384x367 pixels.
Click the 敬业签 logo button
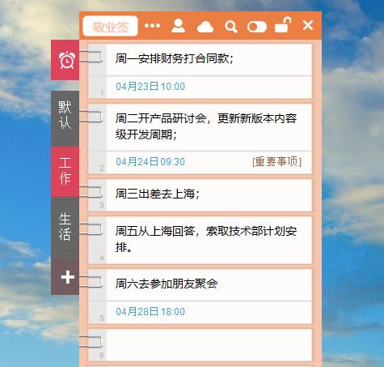click(111, 26)
